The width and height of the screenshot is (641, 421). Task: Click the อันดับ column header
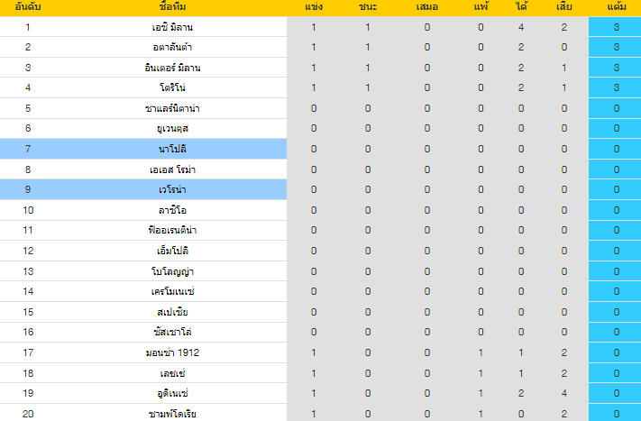[28, 7]
